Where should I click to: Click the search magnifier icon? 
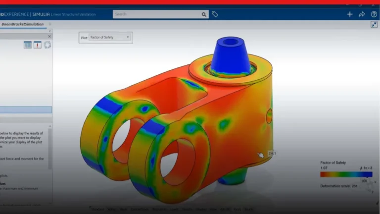click(x=204, y=14)
